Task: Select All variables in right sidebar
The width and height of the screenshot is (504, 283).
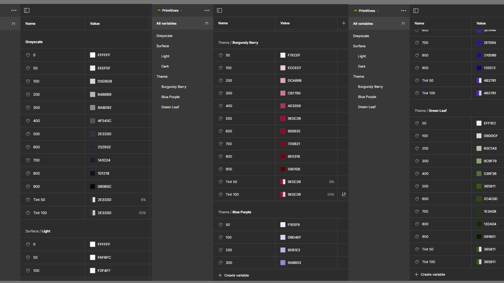Action: [x=379, y=24]
